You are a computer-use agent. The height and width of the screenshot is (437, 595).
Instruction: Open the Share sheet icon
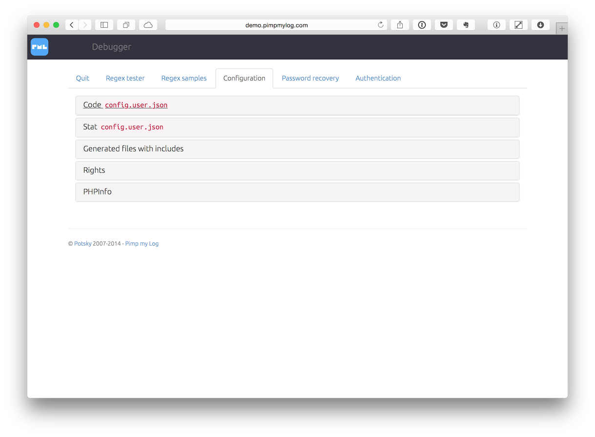click(400, 25)
